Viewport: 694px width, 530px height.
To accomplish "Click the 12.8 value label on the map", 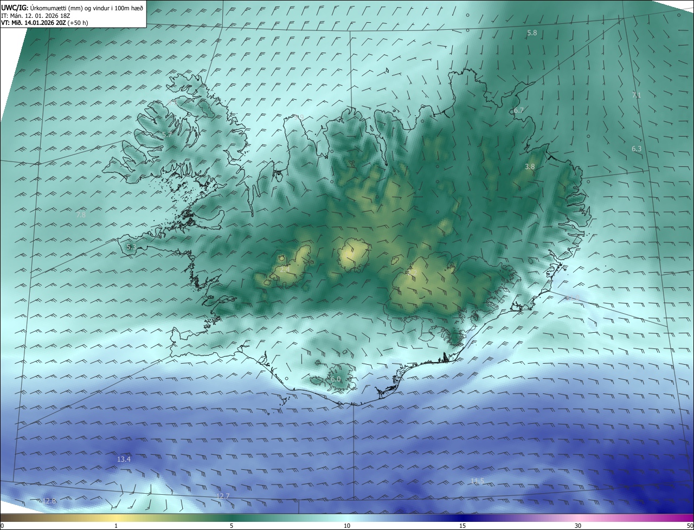I will [49, 501].
